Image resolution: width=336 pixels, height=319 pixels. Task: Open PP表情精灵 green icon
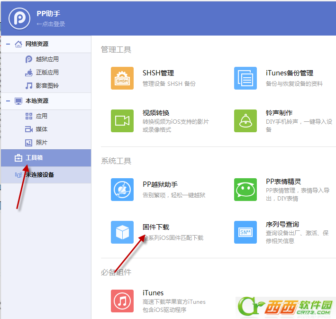pyautogui.click(x=245, y=190)
